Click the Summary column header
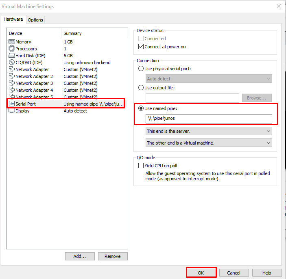 pyautogui.click(x=72, y=33)
